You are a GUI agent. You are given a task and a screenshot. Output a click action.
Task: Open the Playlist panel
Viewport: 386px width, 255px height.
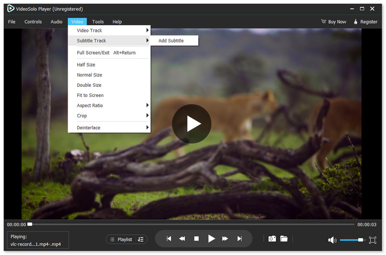click(x=121, y=239)
